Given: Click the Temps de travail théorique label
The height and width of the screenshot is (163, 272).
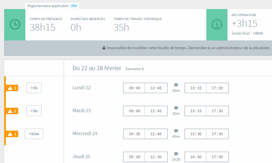Looking at the screenshot, I should [x=137, y=19].
